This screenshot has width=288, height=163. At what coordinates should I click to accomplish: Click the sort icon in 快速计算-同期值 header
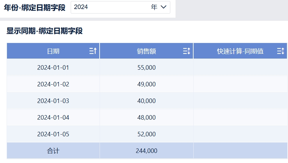tap(280, 51)
